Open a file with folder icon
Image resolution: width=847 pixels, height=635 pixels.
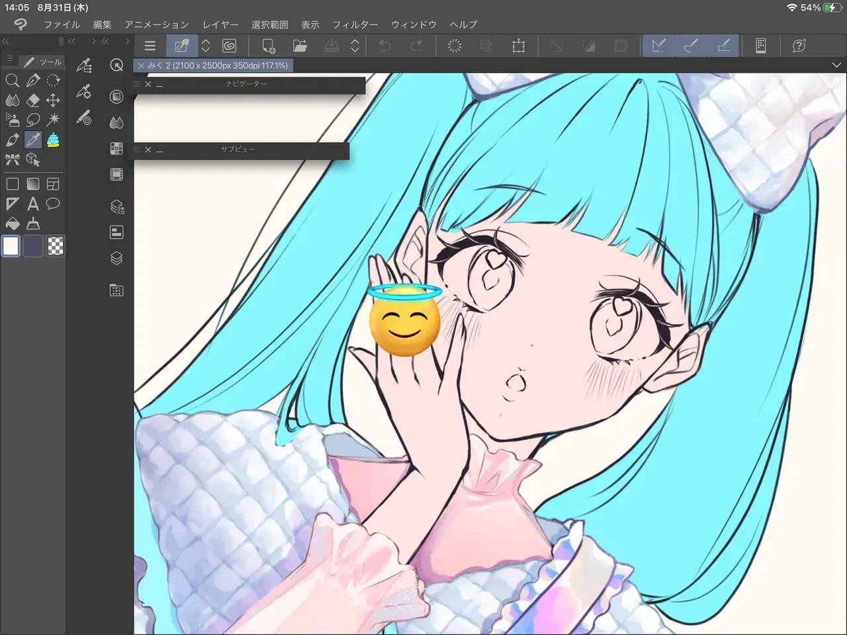[x=300, y=46]
